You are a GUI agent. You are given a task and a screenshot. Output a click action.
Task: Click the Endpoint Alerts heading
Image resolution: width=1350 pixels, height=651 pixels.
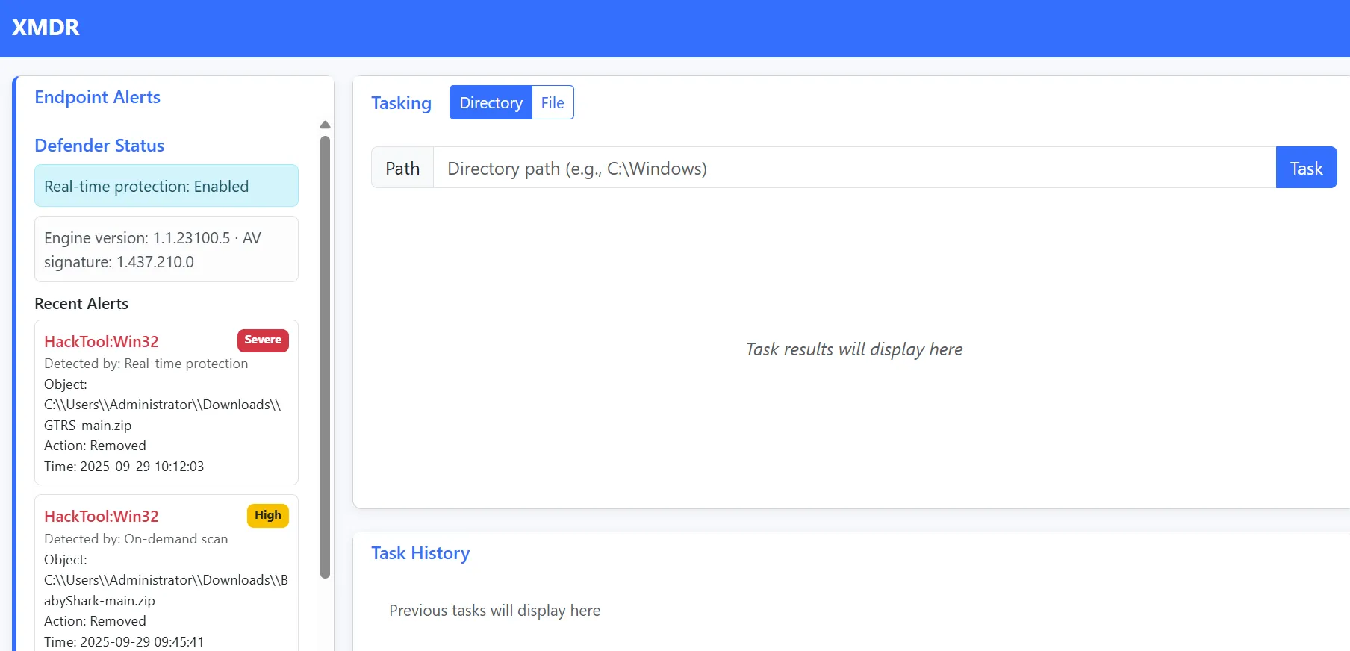tap(98, 97)
